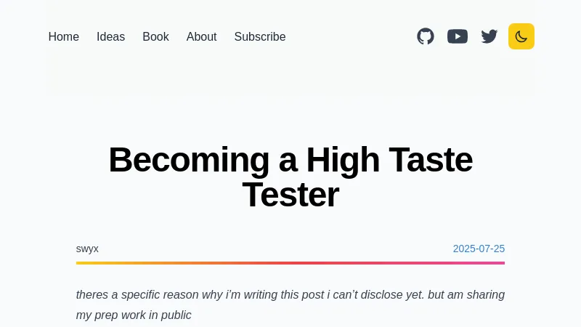Image resolution: width=581 pixels, height=327 pixels.
Task: Open the Twitter bird icon
Action: pyautogui.click(x=489, y=36)
